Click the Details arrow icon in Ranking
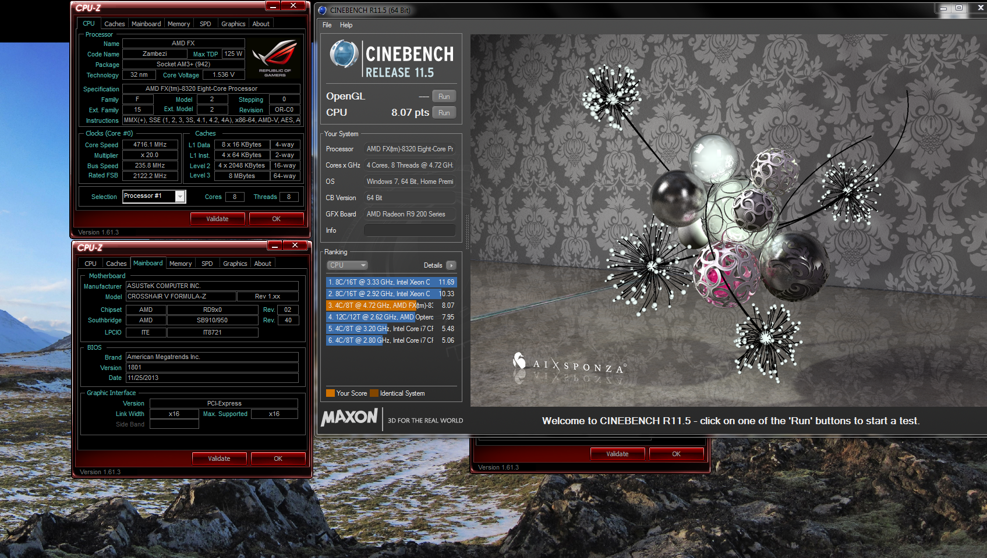The width and height of the screenshot is (987, 558). (451, 265)
